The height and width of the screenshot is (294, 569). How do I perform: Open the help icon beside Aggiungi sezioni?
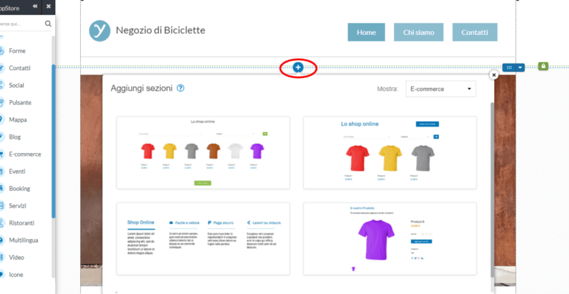pos(180,88)
